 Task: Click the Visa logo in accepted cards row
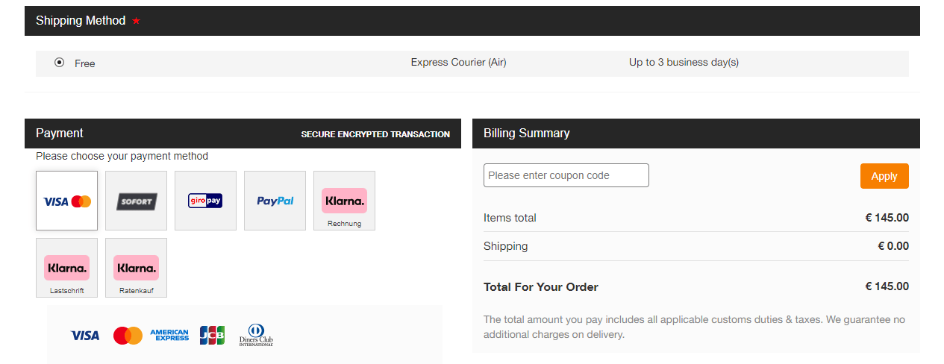click(x=85, y=336)
